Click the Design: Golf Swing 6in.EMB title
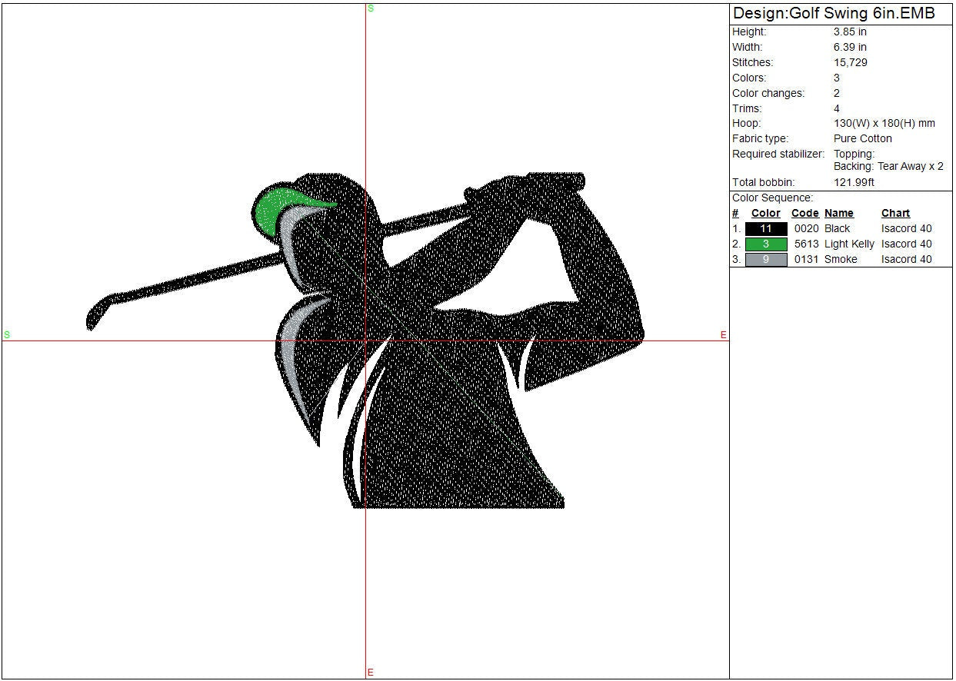The width and height of the screenshot is (956, 681). pyautogui.click(x=834, y=13)
